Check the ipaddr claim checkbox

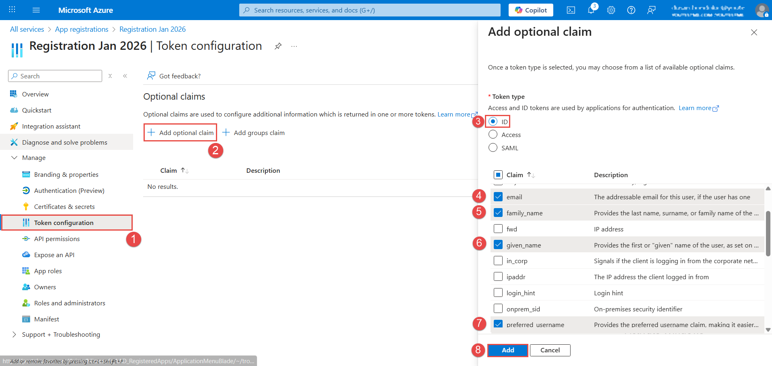click(x=498, y=277)
